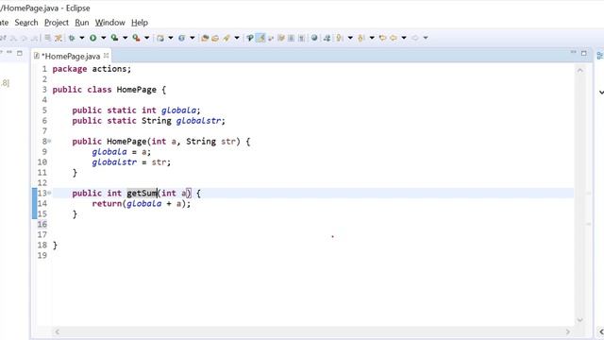Click the class name HomePage on line 3
Viewport: 604px width, 340px height.
(x=136, y=90)
